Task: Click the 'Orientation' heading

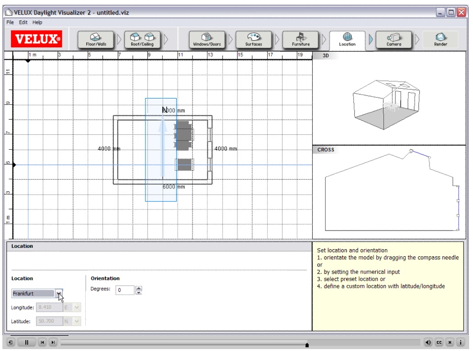Action: click(x=105, y=278)
